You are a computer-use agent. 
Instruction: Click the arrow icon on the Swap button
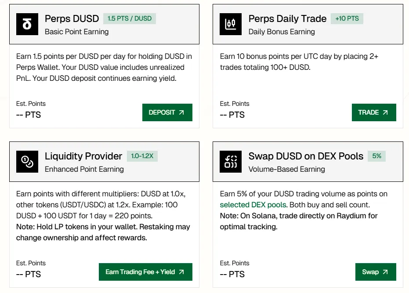(385, 272)
